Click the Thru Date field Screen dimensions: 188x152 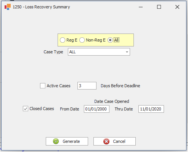pyautogui.click(x=151, y=109)
